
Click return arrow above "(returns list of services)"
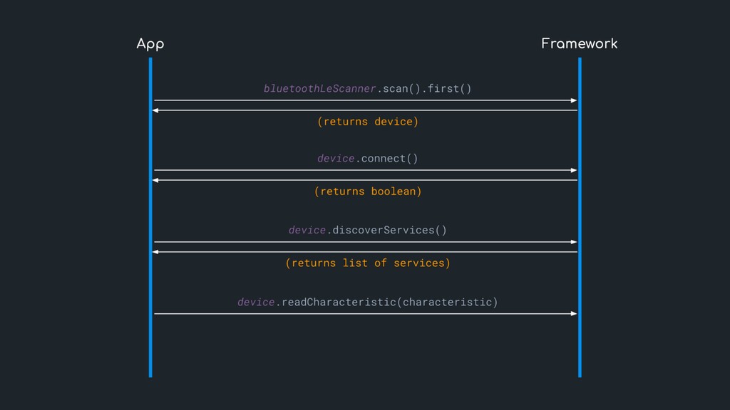click(365, 252)
